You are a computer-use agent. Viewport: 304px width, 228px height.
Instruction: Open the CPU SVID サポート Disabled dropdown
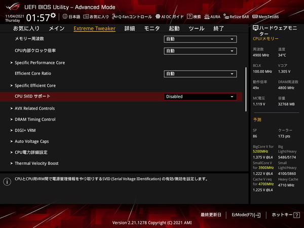point(200,97)
